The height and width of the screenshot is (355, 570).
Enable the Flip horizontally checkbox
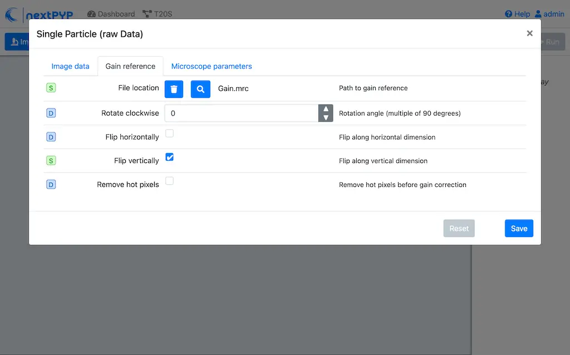pos(170,134)
